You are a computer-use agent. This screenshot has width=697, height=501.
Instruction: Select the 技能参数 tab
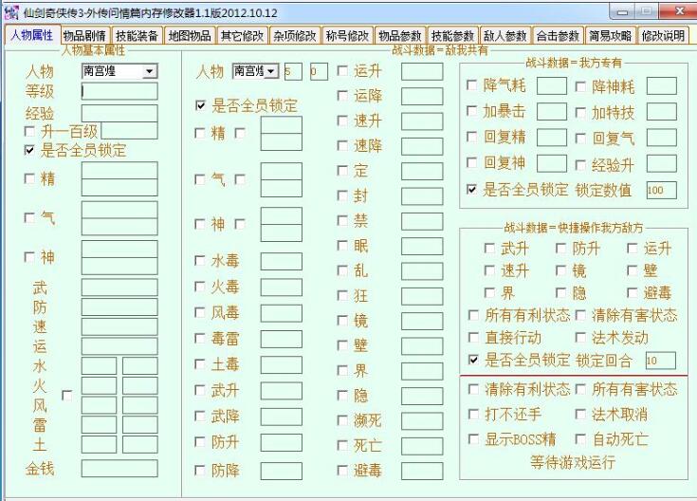click(452, 35)
